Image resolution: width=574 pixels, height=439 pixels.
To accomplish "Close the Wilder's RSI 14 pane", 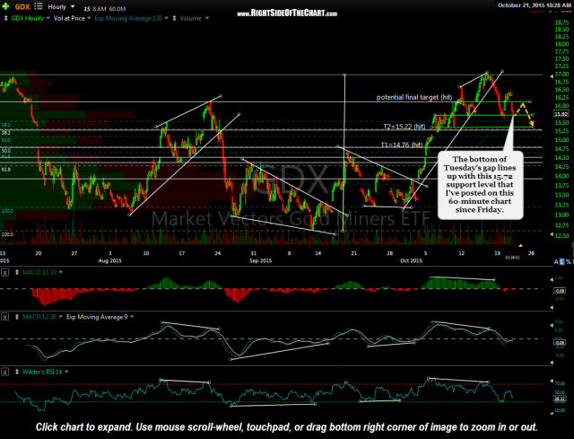I will pos(4,372).
